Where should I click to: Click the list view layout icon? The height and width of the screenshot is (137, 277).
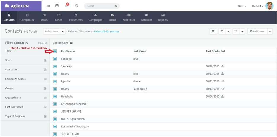tap(236, 31)
